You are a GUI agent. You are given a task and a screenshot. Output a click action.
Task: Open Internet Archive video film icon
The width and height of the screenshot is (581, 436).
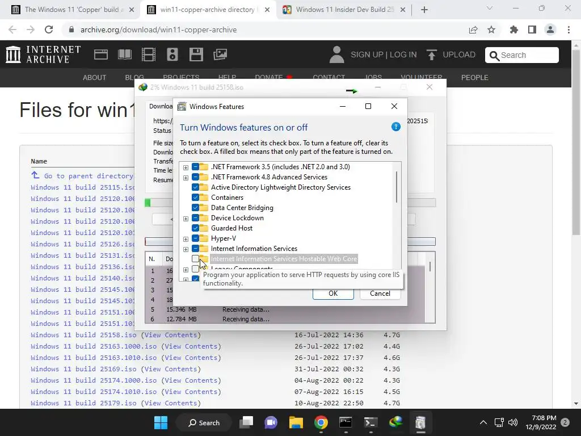pyautogui.click(x=149, y=54)
